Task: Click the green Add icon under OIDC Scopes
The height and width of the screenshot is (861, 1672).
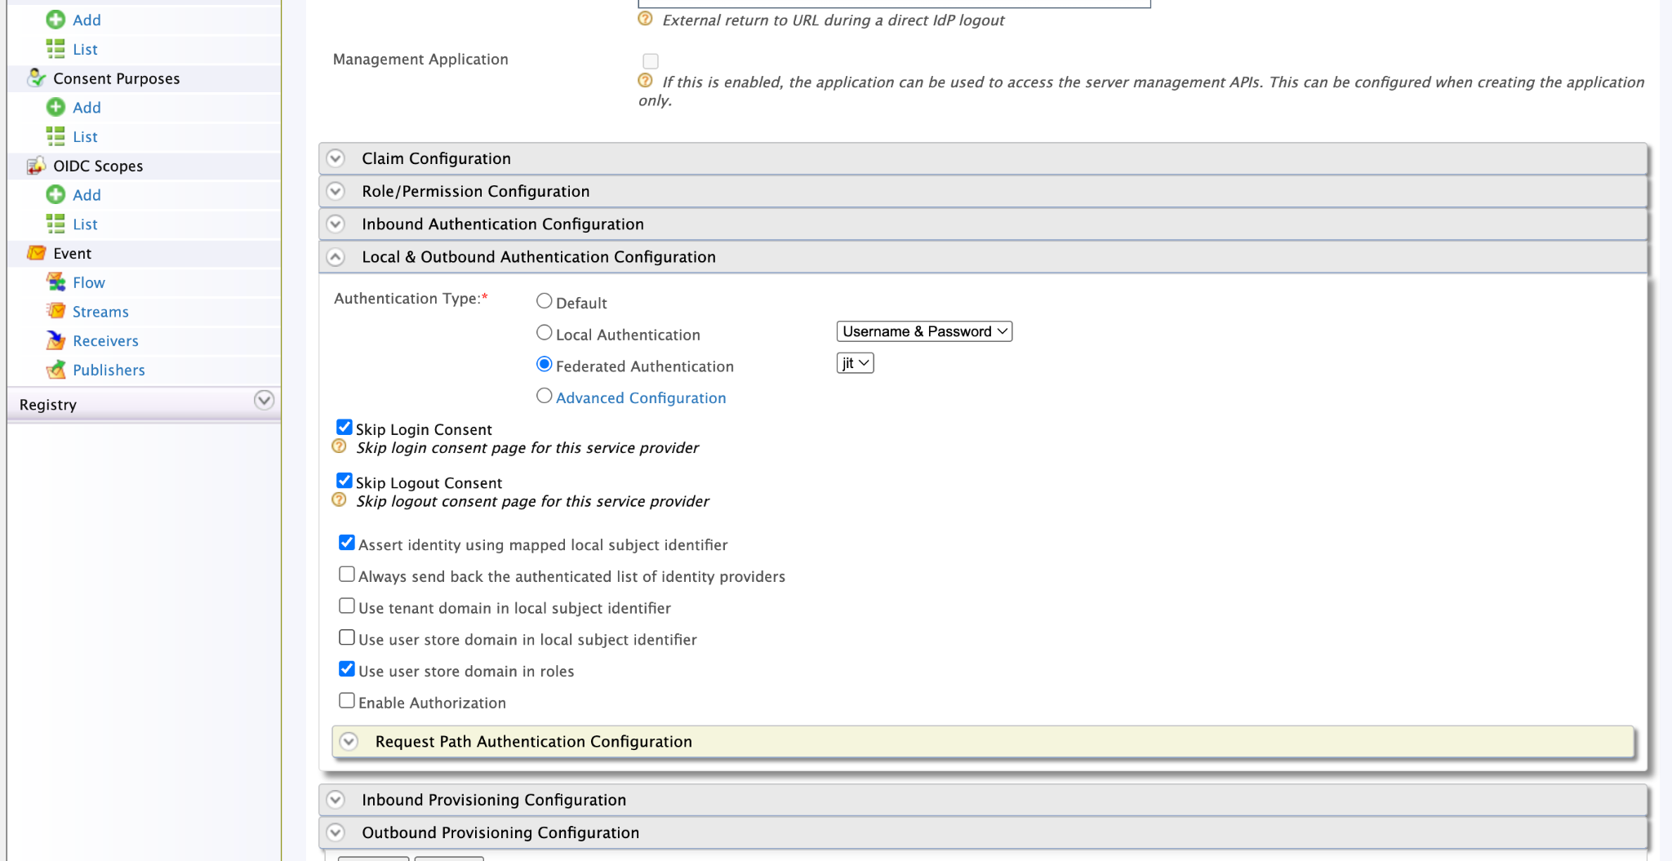Action: (x=56, y=194)
